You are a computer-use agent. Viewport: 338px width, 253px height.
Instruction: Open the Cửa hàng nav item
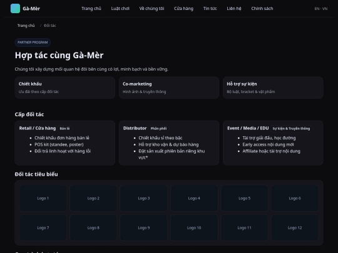[183, 9]
